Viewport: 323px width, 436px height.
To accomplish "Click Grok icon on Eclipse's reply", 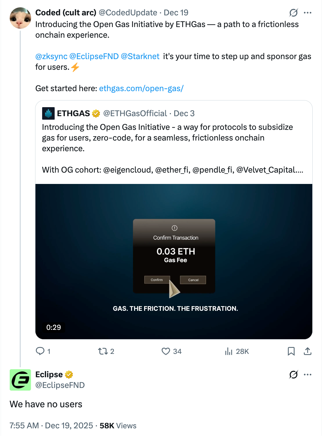I will coord(294,375).
